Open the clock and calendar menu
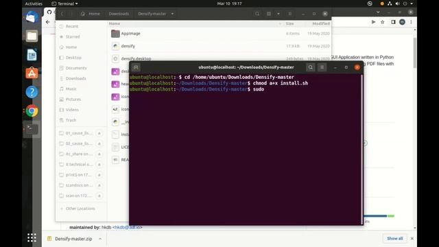 coord(229,3)
